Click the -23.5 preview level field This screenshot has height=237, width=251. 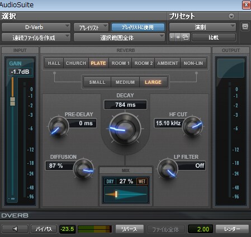tap(67, 229)
